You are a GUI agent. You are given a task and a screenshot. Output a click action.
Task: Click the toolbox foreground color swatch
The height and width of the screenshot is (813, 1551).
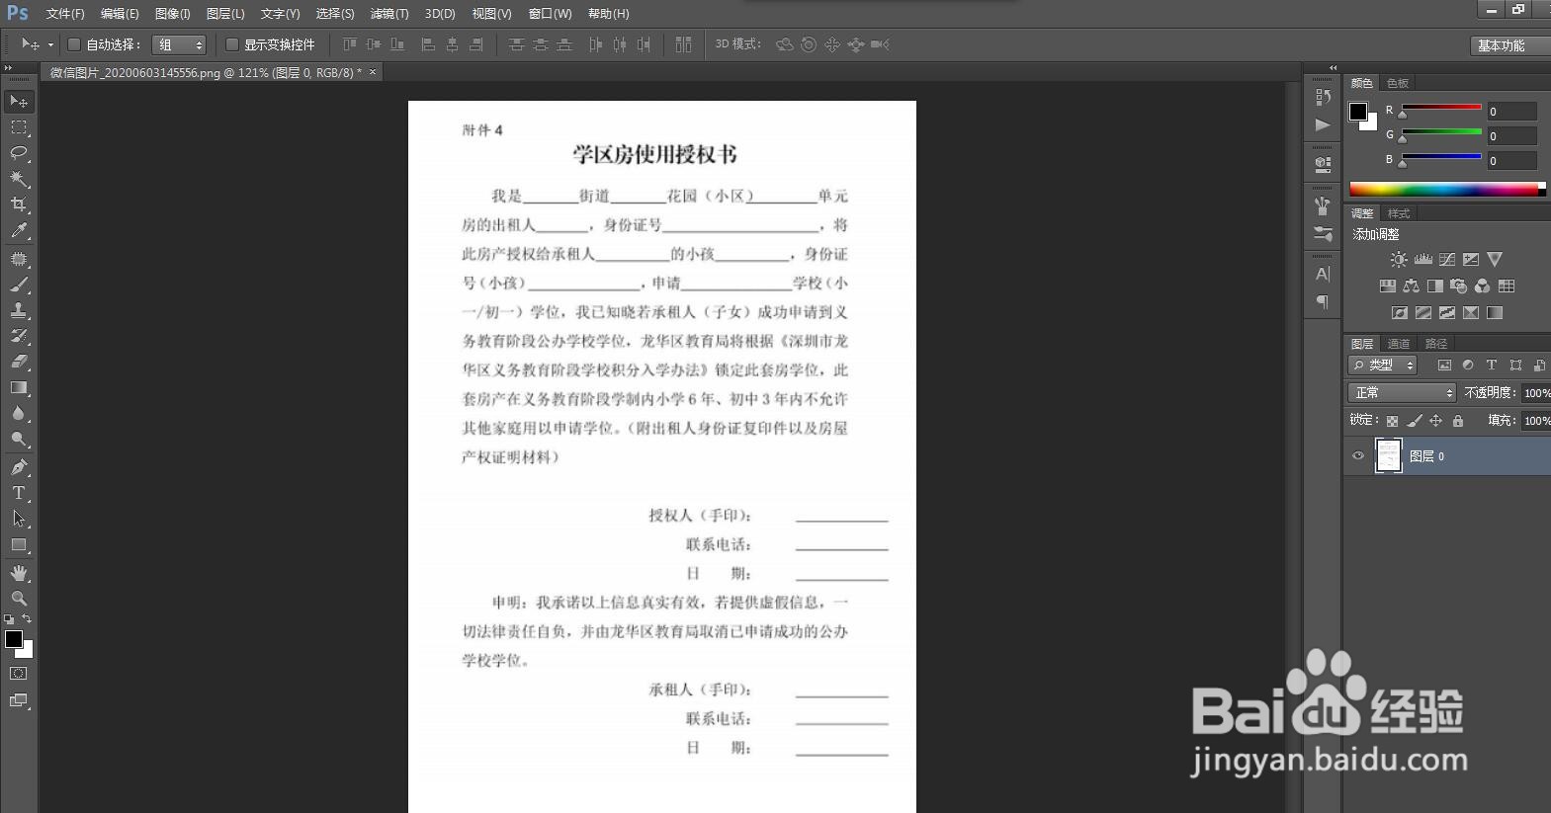pos(14,639)
